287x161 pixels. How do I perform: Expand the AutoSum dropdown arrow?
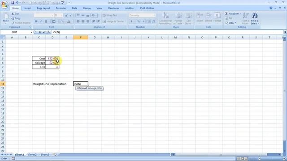point(240,14)
